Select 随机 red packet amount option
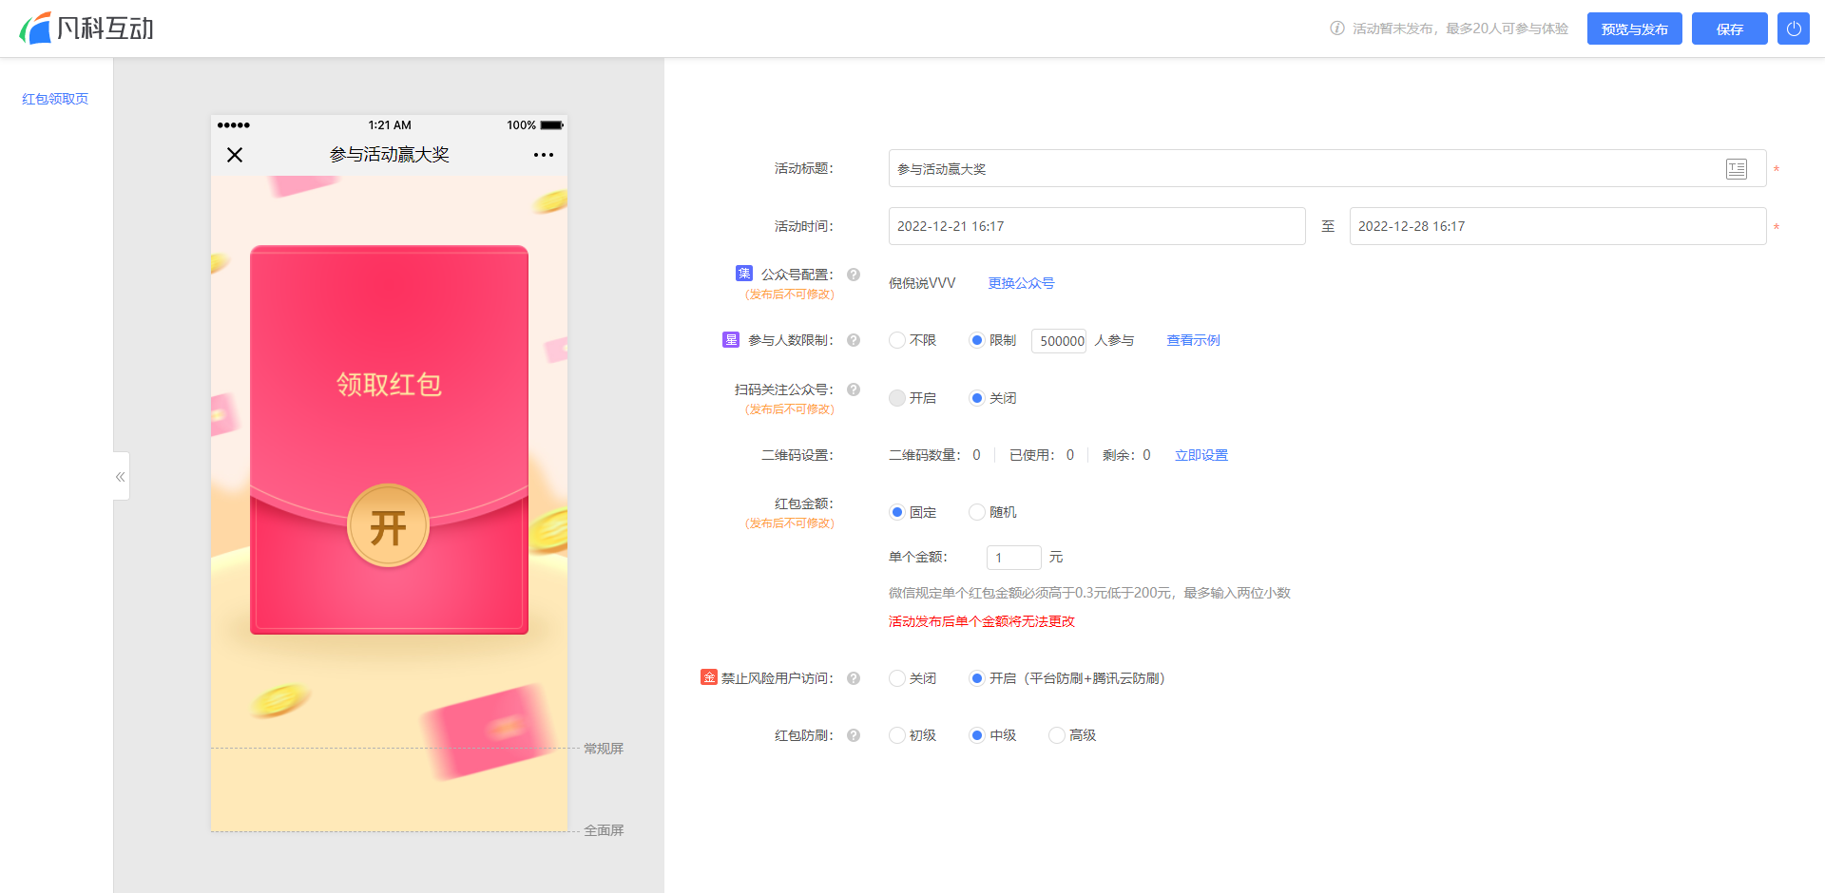Viewport: 1825px width, 893px height. pos(977,512)
